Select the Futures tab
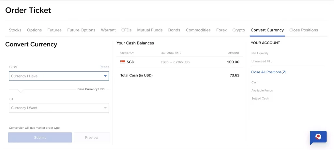This screenshot has width=334, height=150. point(54,30)
